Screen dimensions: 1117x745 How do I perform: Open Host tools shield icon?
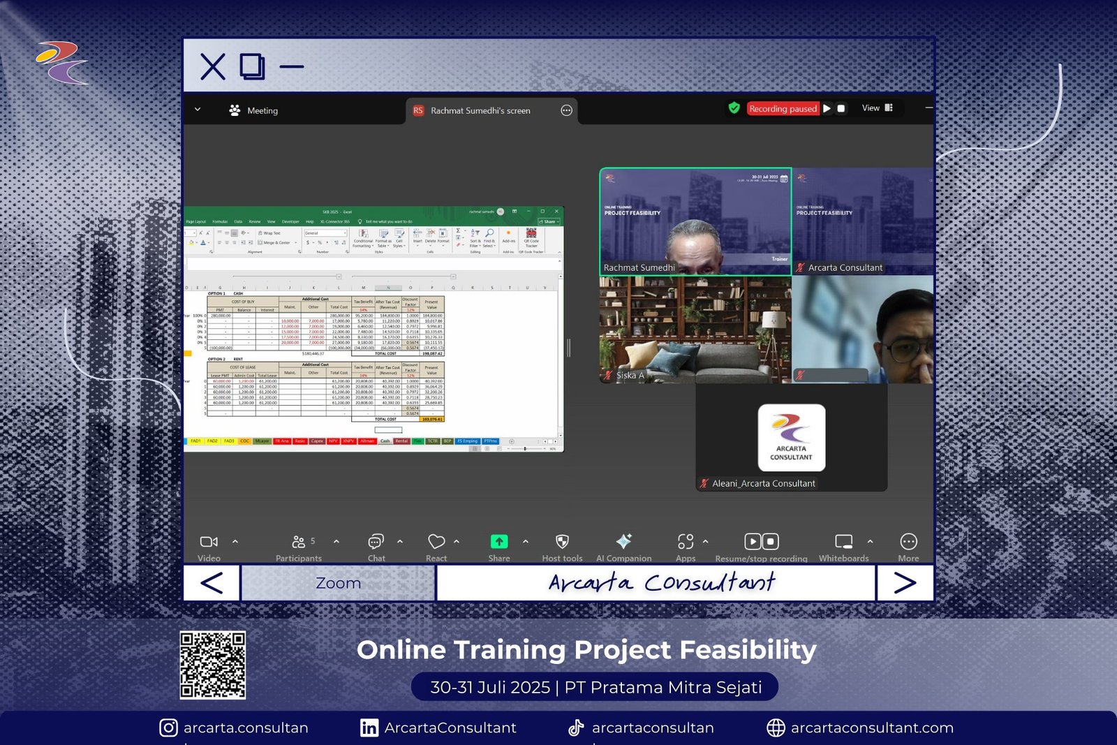point(562,542)
